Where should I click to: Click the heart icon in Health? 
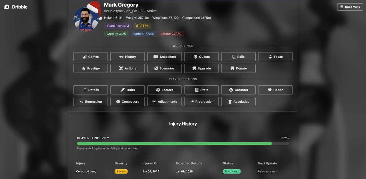pyautogui.click(x=270, y=90)
